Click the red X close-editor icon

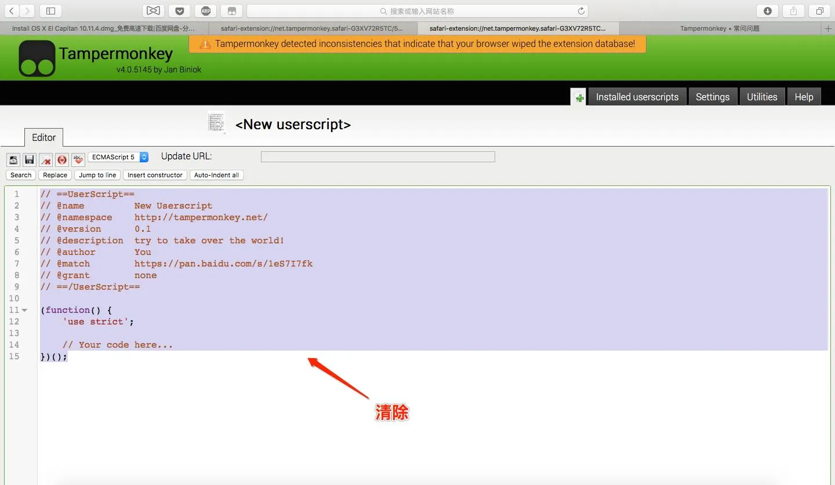pos(46,159)
